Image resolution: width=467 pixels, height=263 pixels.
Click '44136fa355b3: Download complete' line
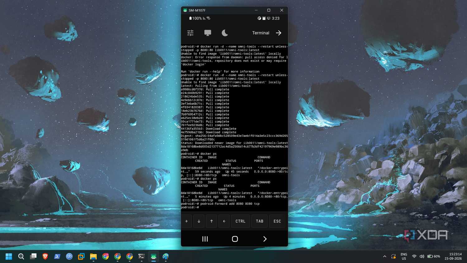coord(209,129)
